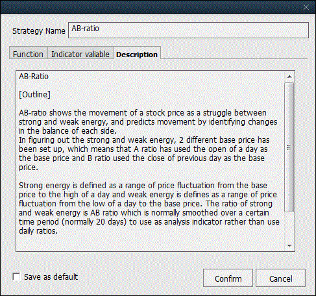Place cursor on the [Outline] heading line

[34, 95]
